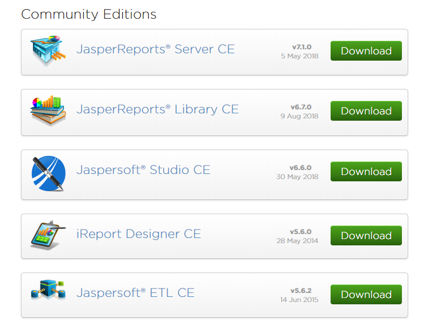Download Jaspersoft Studio CE

tap(366, 172)
